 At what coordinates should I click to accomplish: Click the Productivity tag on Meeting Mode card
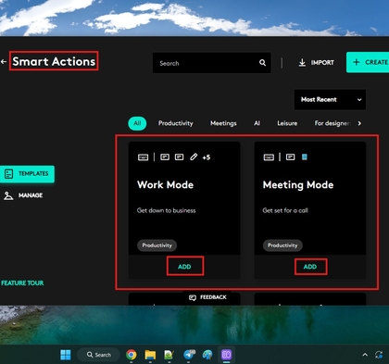[x=282, y=245]
